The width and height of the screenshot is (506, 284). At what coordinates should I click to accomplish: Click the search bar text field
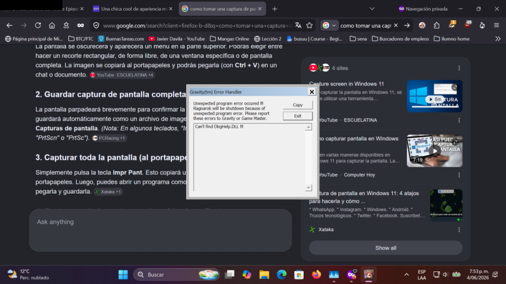pos(365,25)
